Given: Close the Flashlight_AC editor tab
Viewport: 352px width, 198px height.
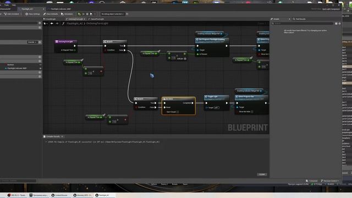Looking at the screenshot, I should point(43,9).
